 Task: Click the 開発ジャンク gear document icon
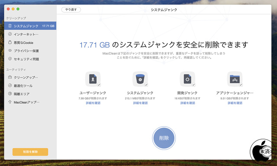(187, 79)
